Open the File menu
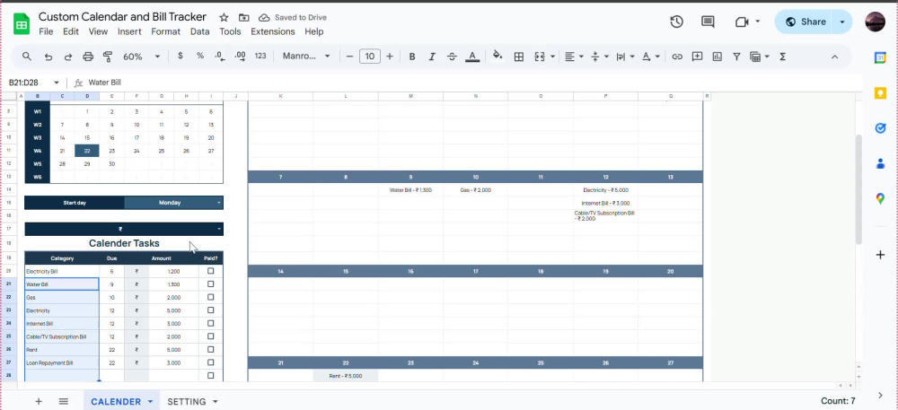This screenshot has width=898, height=410. coord(46,32)
